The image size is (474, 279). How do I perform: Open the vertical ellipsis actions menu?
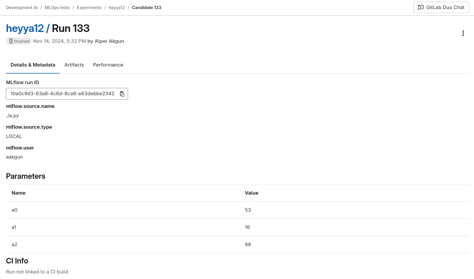point(463,33)
